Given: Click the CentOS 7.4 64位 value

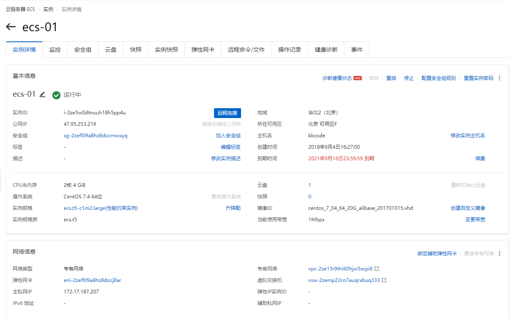Looking at the screenshot, I should 83,197.
